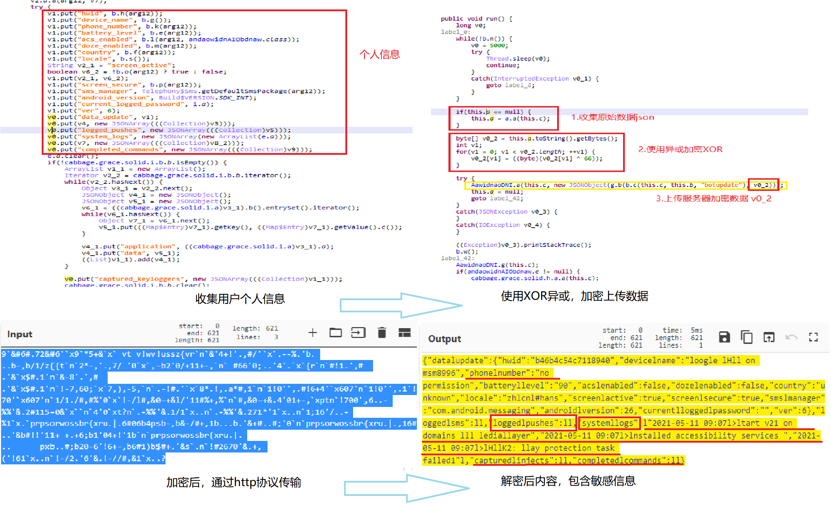831x505 pixels.
Task: Save output to file icon
Action: coord(724,338)
